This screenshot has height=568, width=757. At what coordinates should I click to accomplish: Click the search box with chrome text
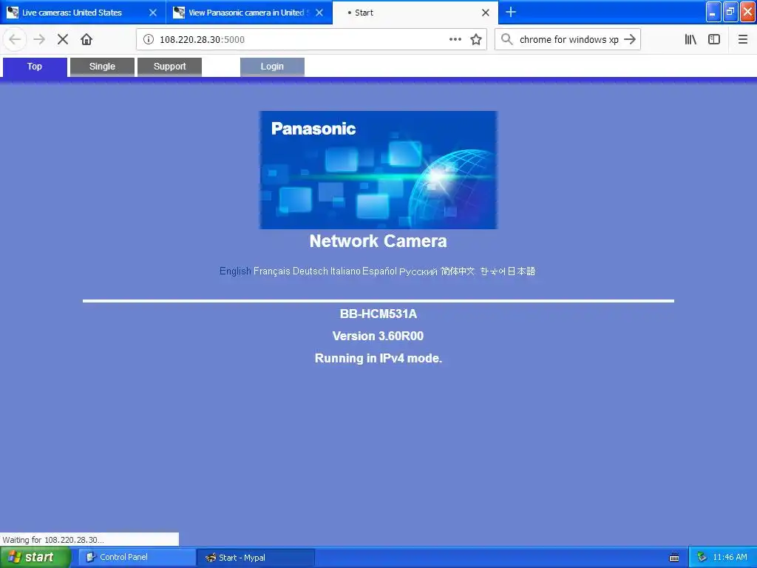pos(568,40)
